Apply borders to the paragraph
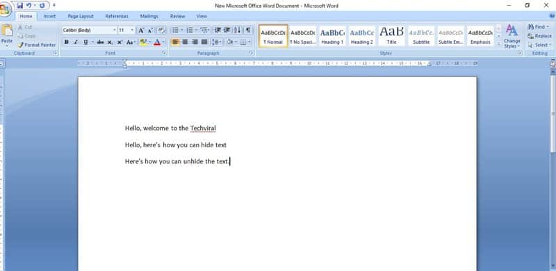 pos(243,42)
